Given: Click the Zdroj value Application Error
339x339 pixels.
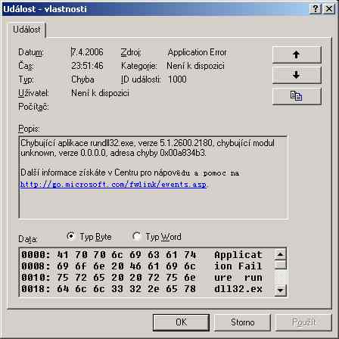Looking at the screenshot, I should click(197, 52).
